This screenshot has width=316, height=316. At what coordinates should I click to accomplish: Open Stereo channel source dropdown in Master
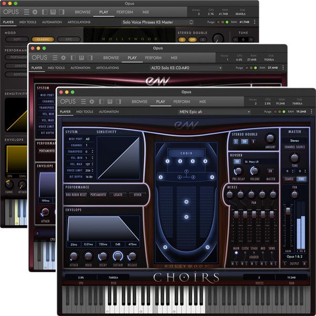294,141
